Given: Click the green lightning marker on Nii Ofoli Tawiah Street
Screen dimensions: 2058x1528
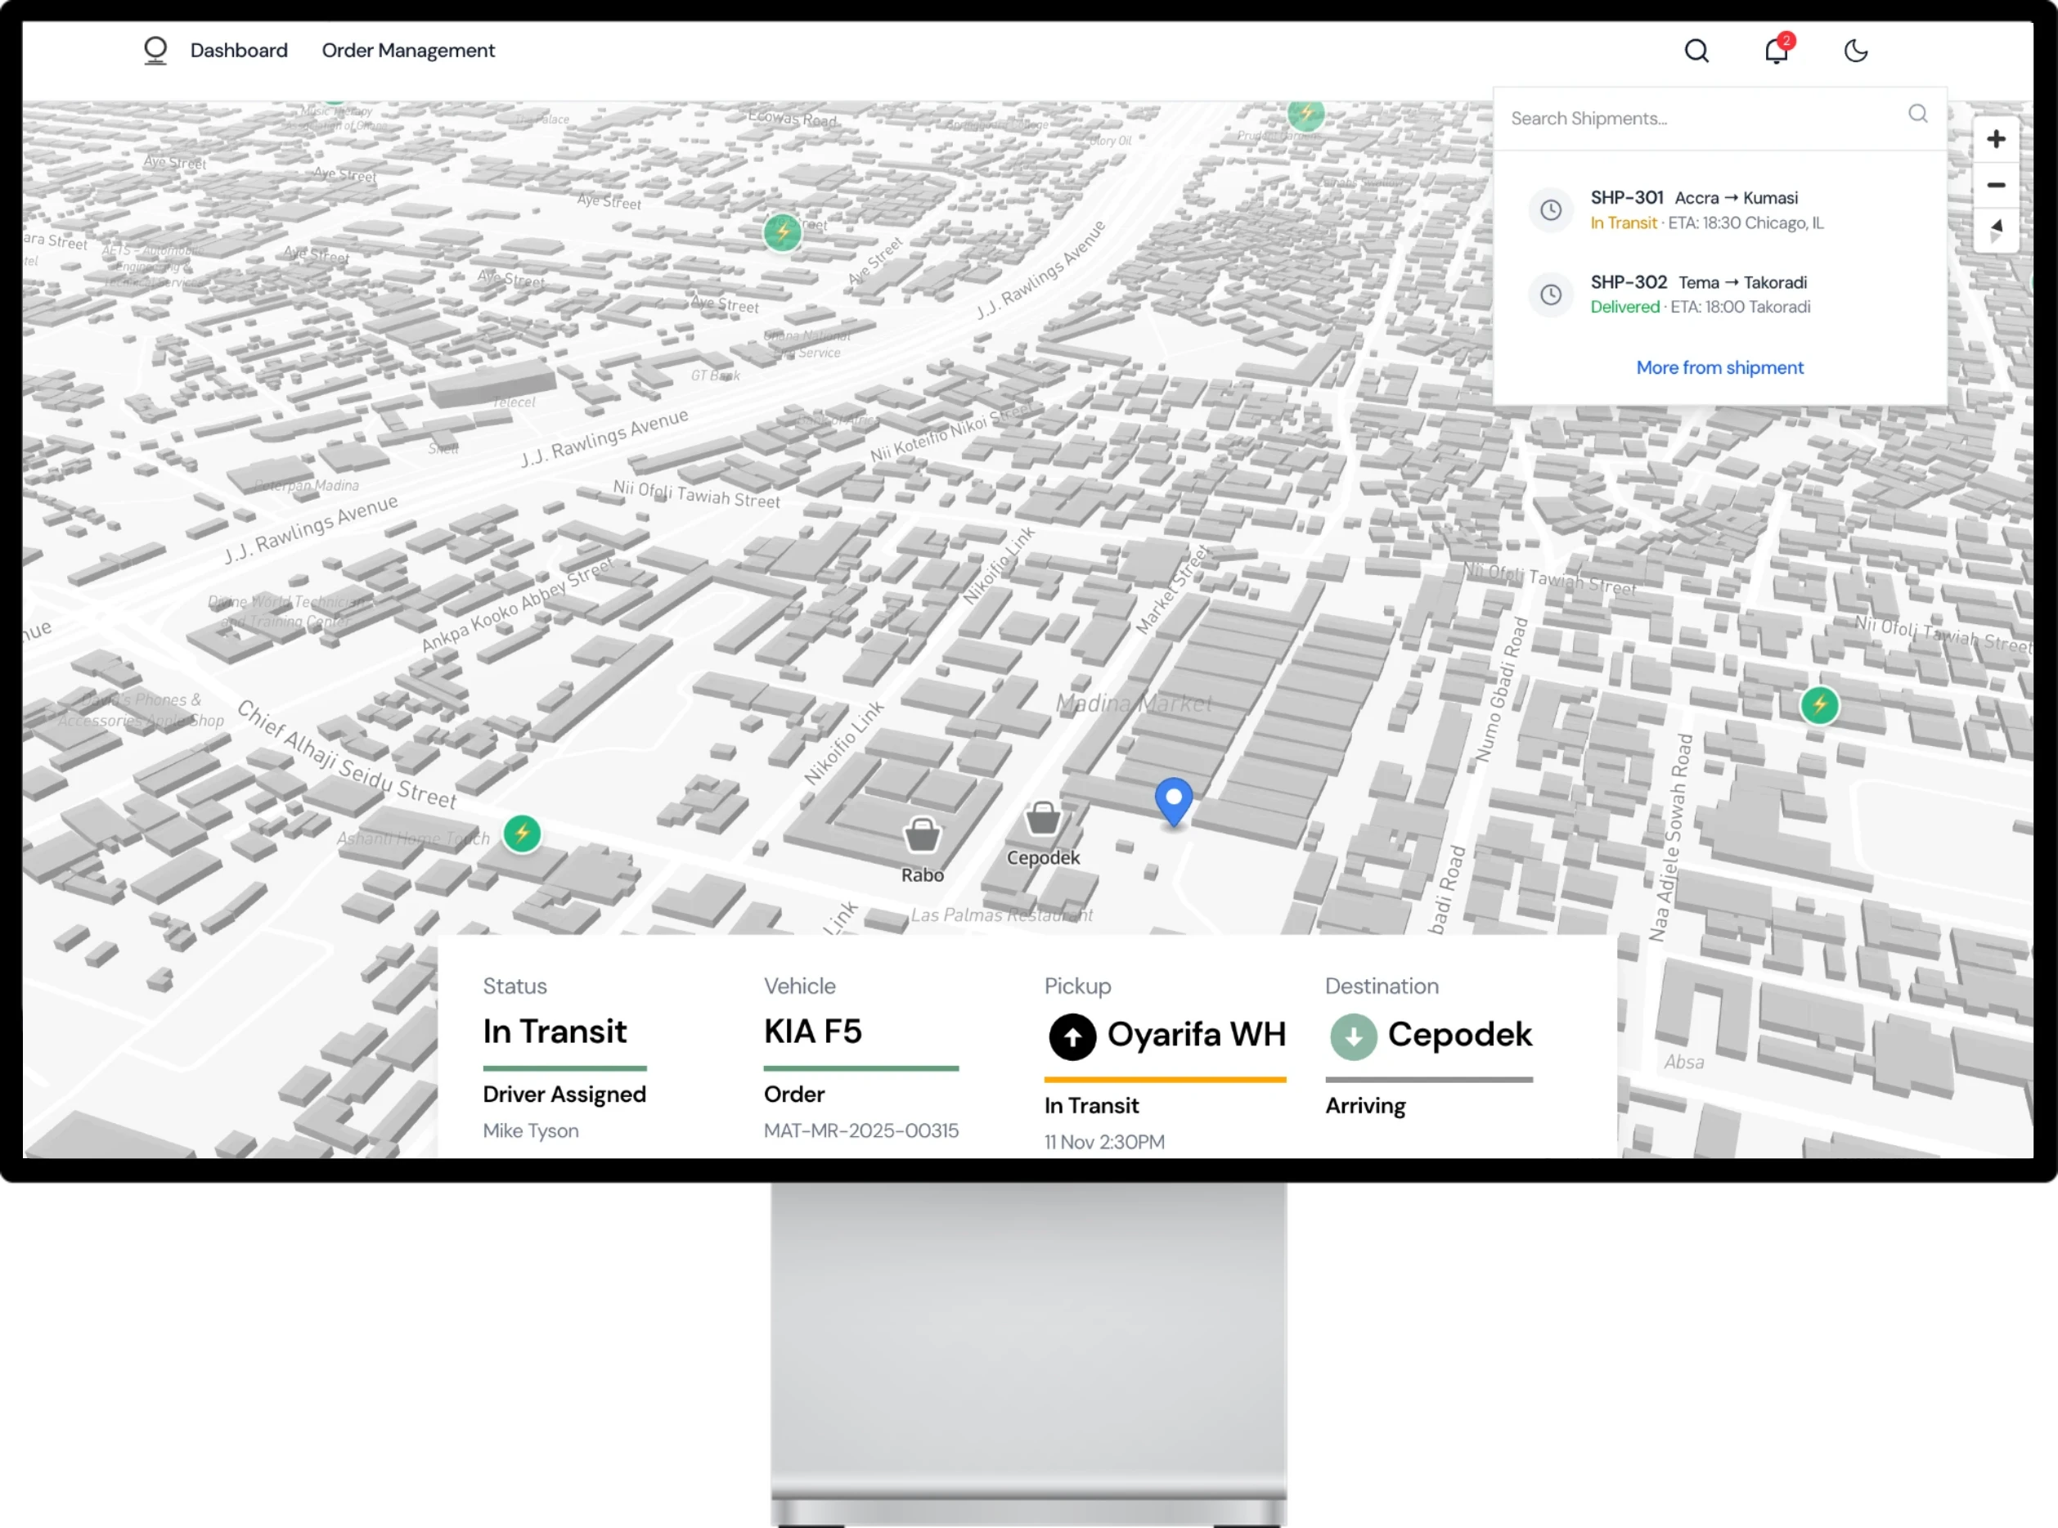Looking at the screenshot, I should click(x=1819, y=706).
